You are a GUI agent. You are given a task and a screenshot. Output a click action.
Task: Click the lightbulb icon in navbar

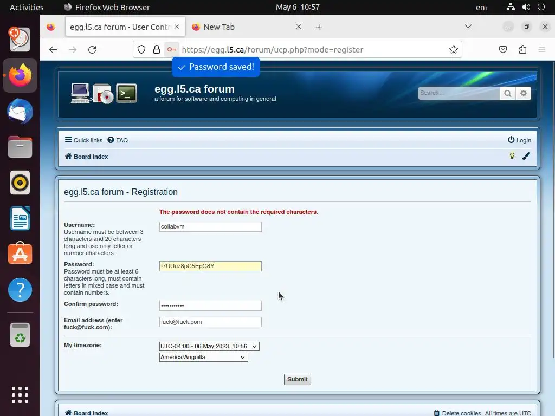[x=512, y=156]
